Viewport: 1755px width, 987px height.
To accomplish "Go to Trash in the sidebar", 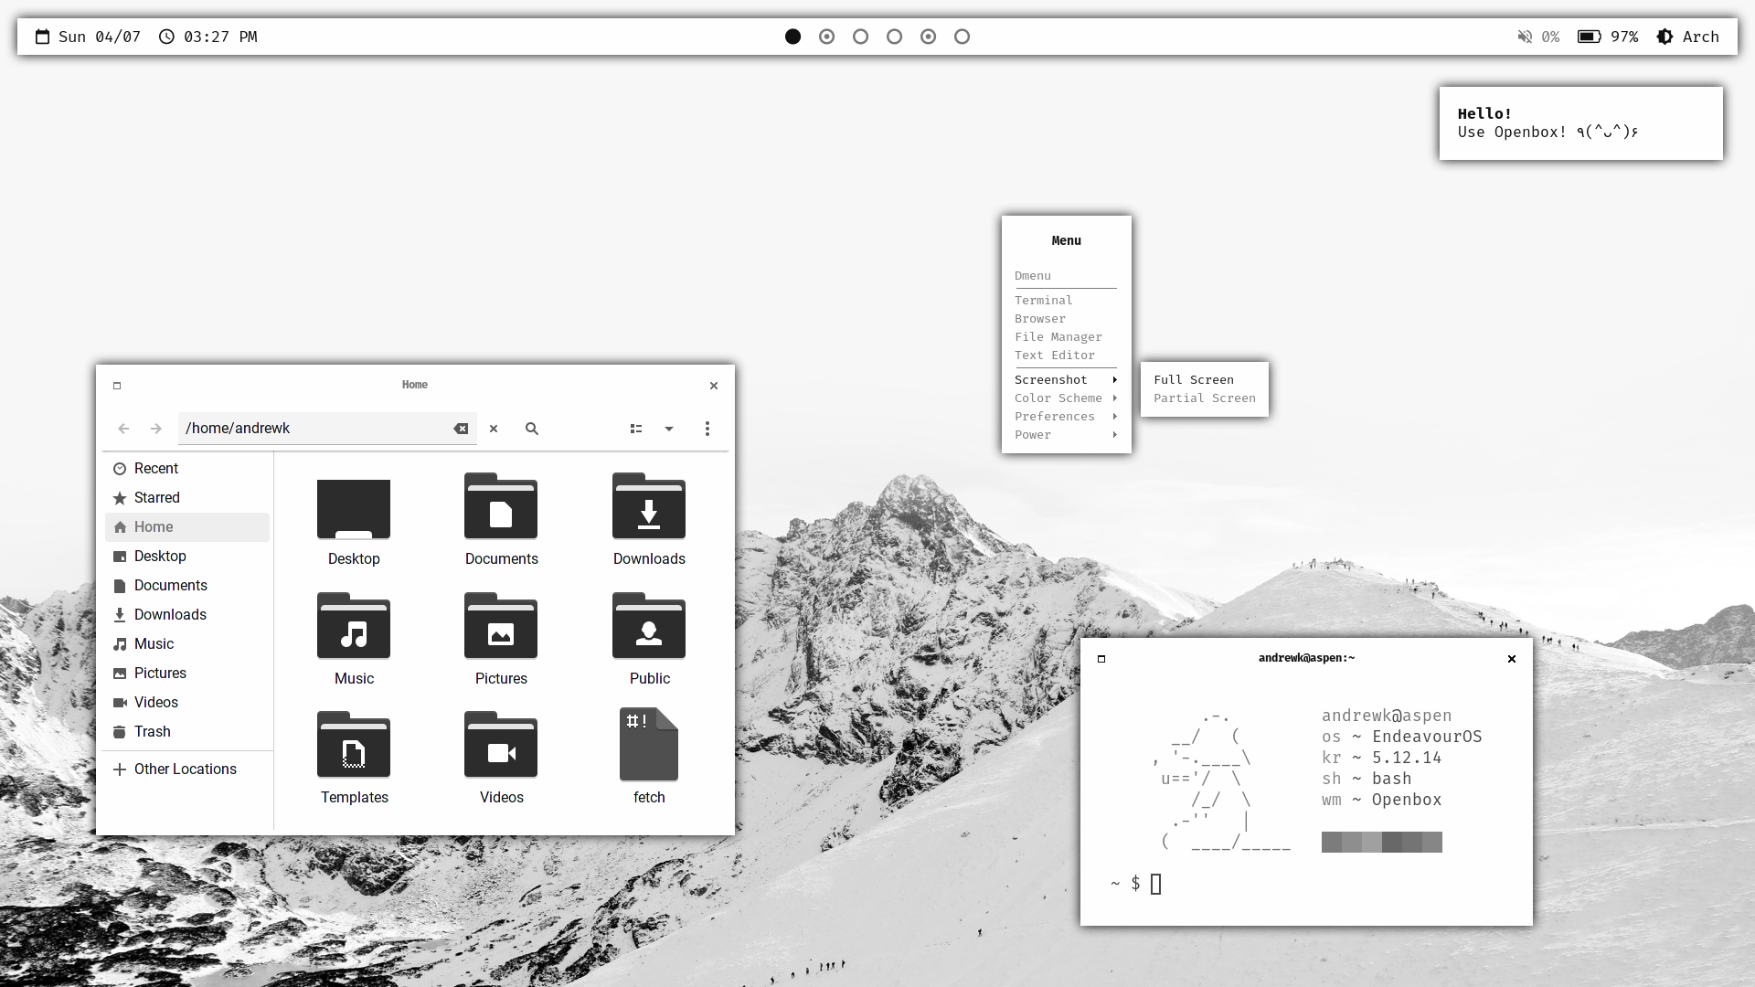I will (x=152, y=732).
